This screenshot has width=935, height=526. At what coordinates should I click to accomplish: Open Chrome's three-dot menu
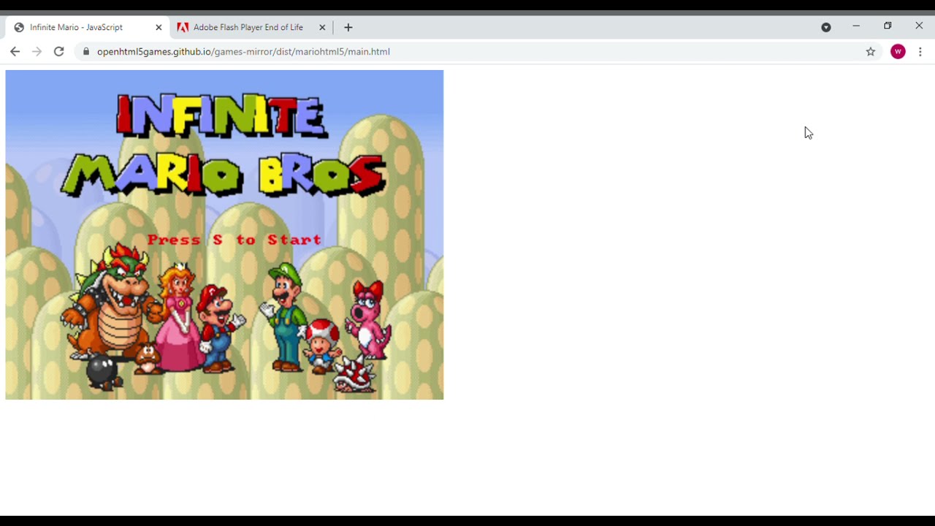(920, 52)
